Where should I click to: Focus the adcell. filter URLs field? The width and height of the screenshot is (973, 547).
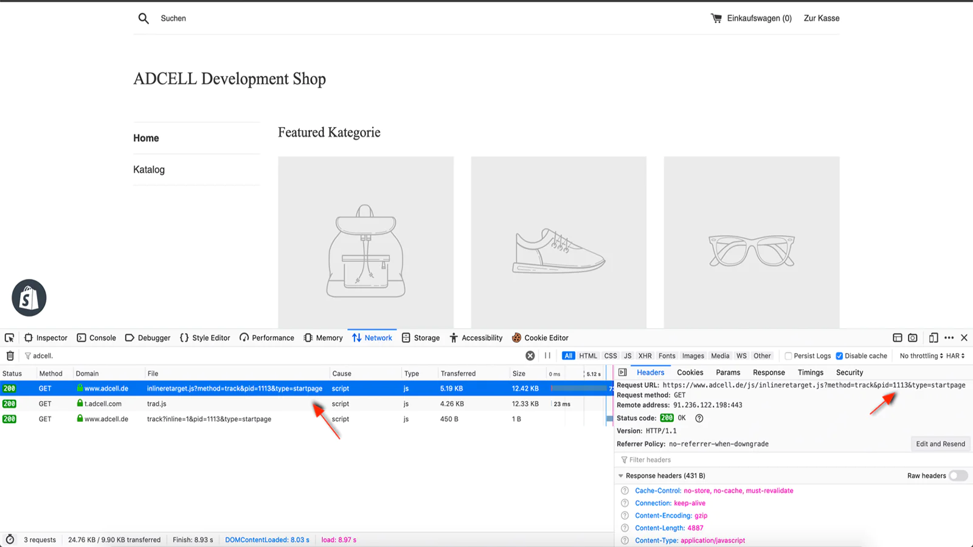[x=274, y=356]
